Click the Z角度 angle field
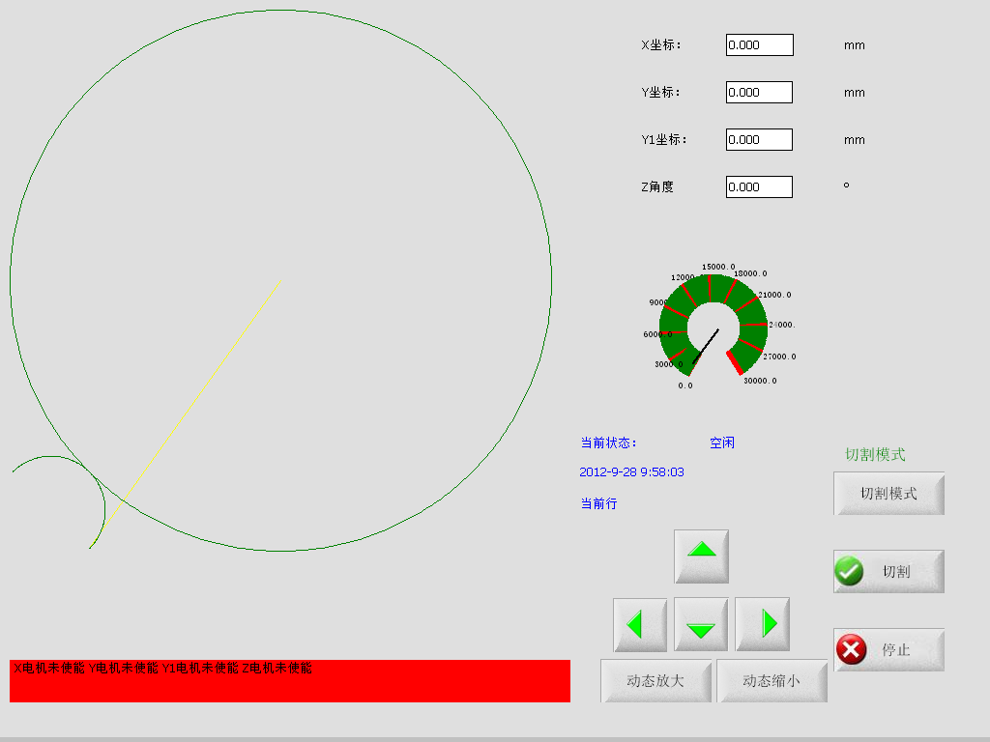This screenshot has width=990, height=742. pos(759,187)
